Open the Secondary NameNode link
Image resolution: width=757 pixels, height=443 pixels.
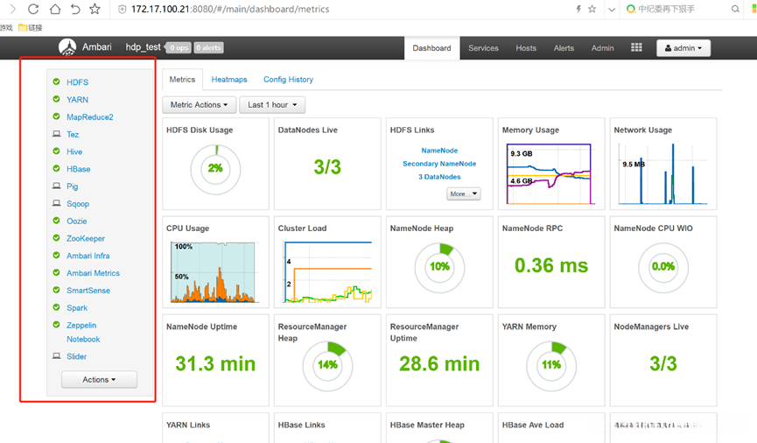point(439,164)
